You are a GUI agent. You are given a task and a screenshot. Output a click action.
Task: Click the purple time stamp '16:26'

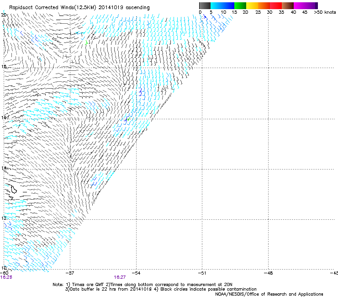[x=6, y=277]
